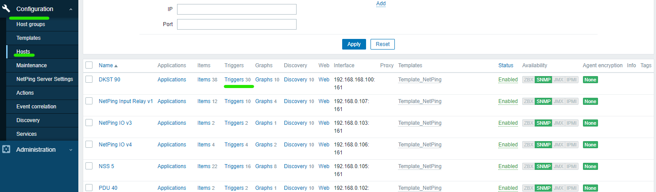656x192 pixels.
Task: Select the NetPing IO v4 row checkbox
Action: point(89,145)
